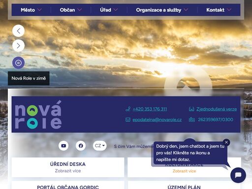Click the envelope email icon
The image size is (252, 189).
(x=128, y=120)
